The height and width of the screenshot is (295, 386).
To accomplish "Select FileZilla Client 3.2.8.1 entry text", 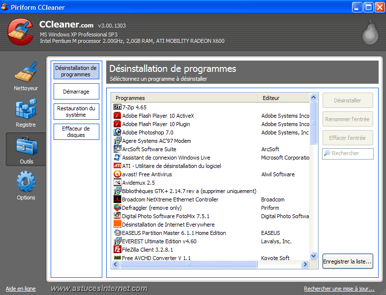I will coord(148,250).
